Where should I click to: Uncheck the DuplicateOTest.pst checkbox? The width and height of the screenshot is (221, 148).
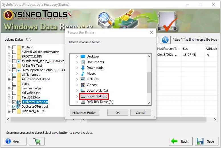tap(14, 107)
